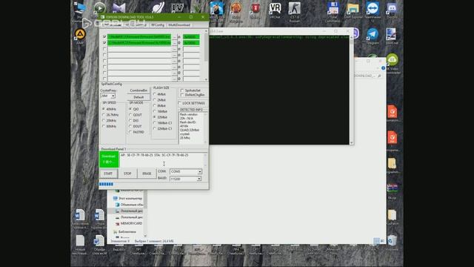Select the DIO SPI mode
474x267 pixels.
tap(130, 120)
